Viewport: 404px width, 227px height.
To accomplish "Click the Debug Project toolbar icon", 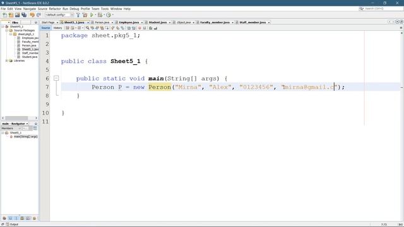I will point(100,15).
